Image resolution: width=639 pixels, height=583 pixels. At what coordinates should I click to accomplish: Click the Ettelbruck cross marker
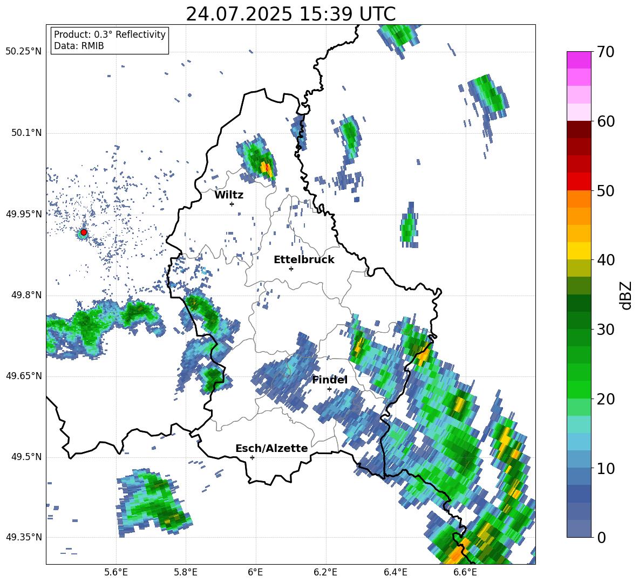point(291,269)
